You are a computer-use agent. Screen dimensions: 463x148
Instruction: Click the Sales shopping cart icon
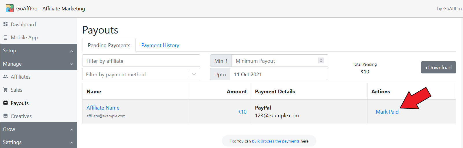point(5,90)
